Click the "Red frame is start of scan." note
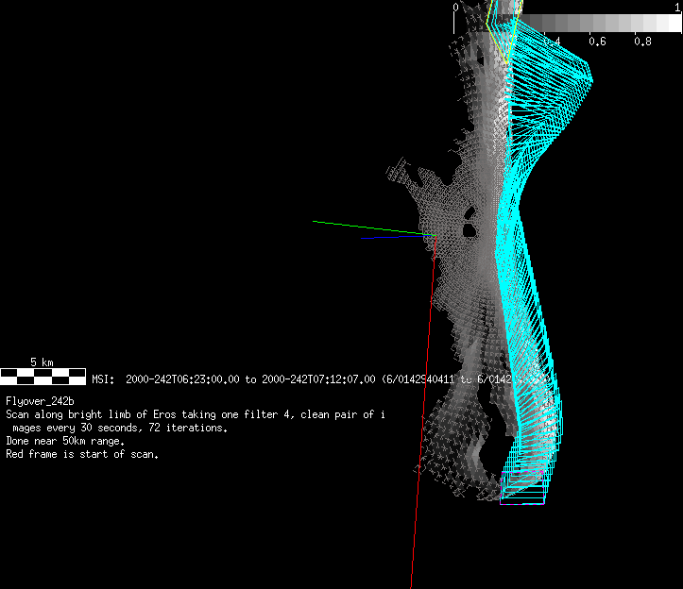 (x=82, y=454)
